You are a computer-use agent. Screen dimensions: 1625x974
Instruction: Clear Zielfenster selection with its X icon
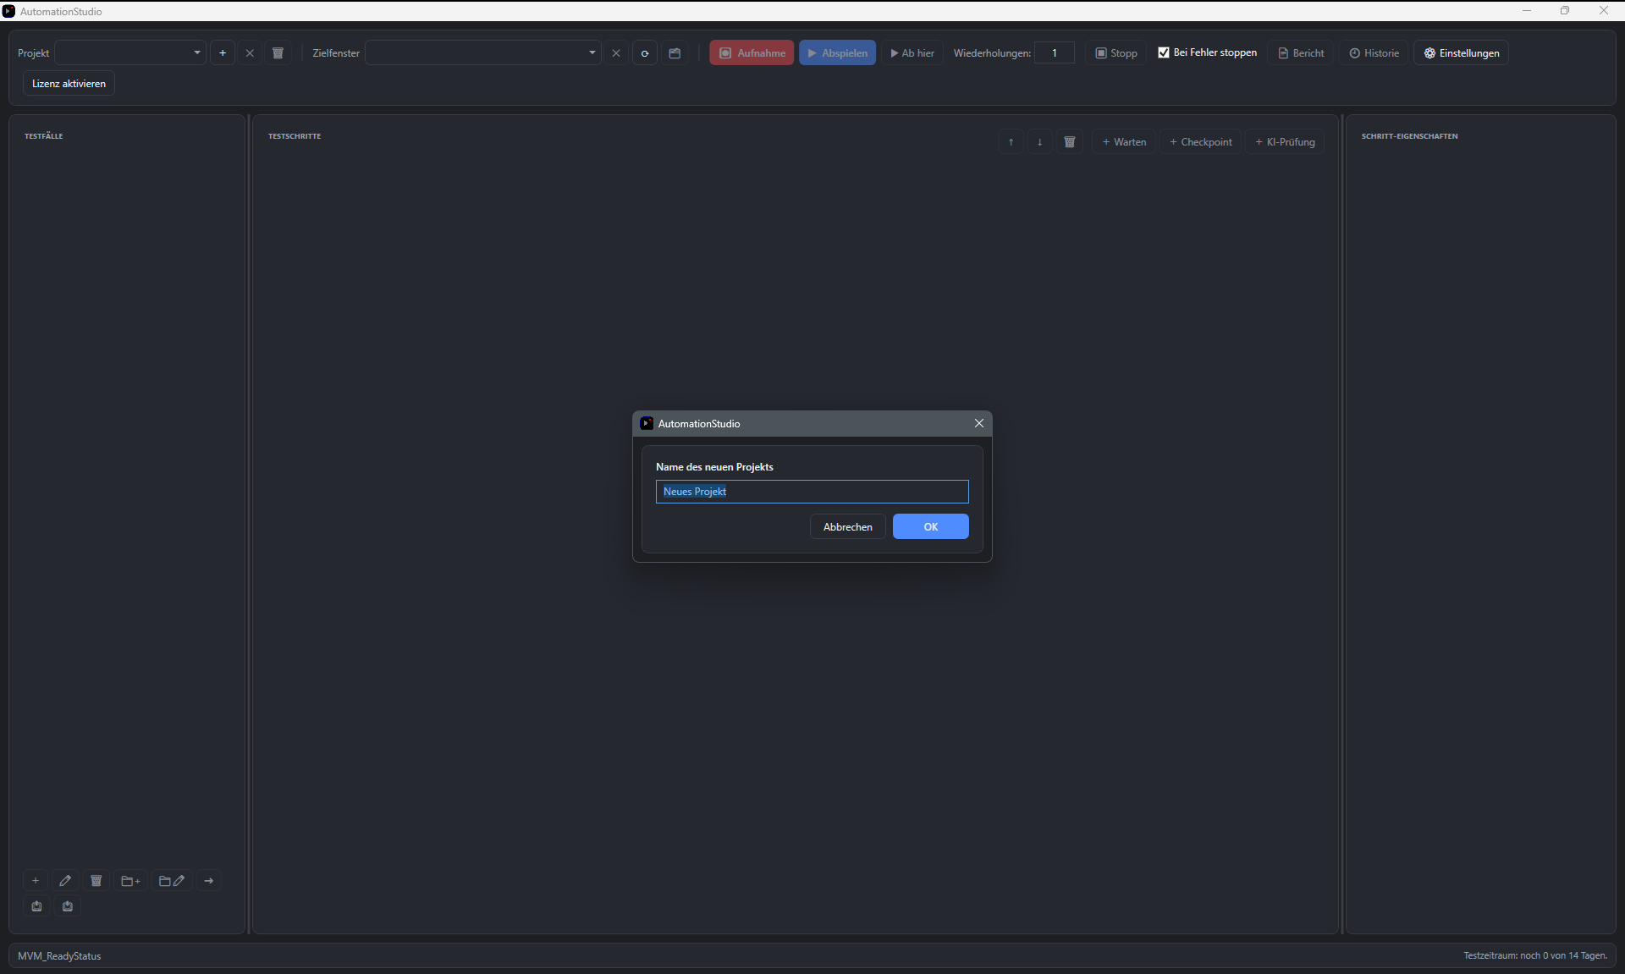(616, 52)
